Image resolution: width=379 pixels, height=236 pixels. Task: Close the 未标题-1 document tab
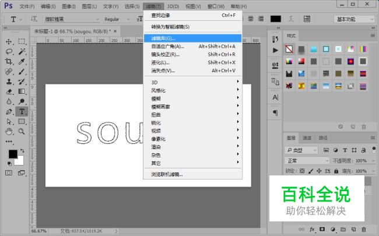[x=115, y=31]
